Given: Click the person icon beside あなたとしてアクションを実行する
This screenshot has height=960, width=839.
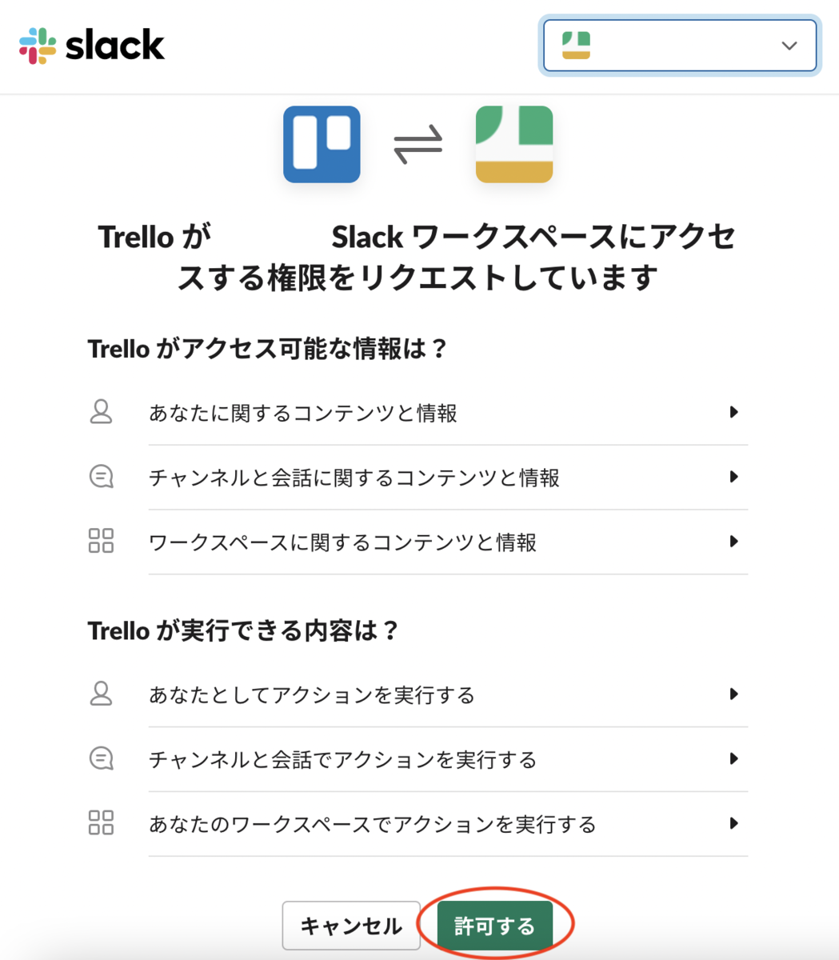Looking at the screenshot, I should [101, 694].
